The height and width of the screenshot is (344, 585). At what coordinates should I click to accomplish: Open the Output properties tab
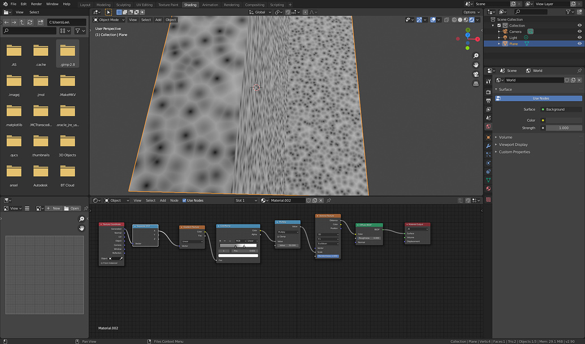pos(488,101)
